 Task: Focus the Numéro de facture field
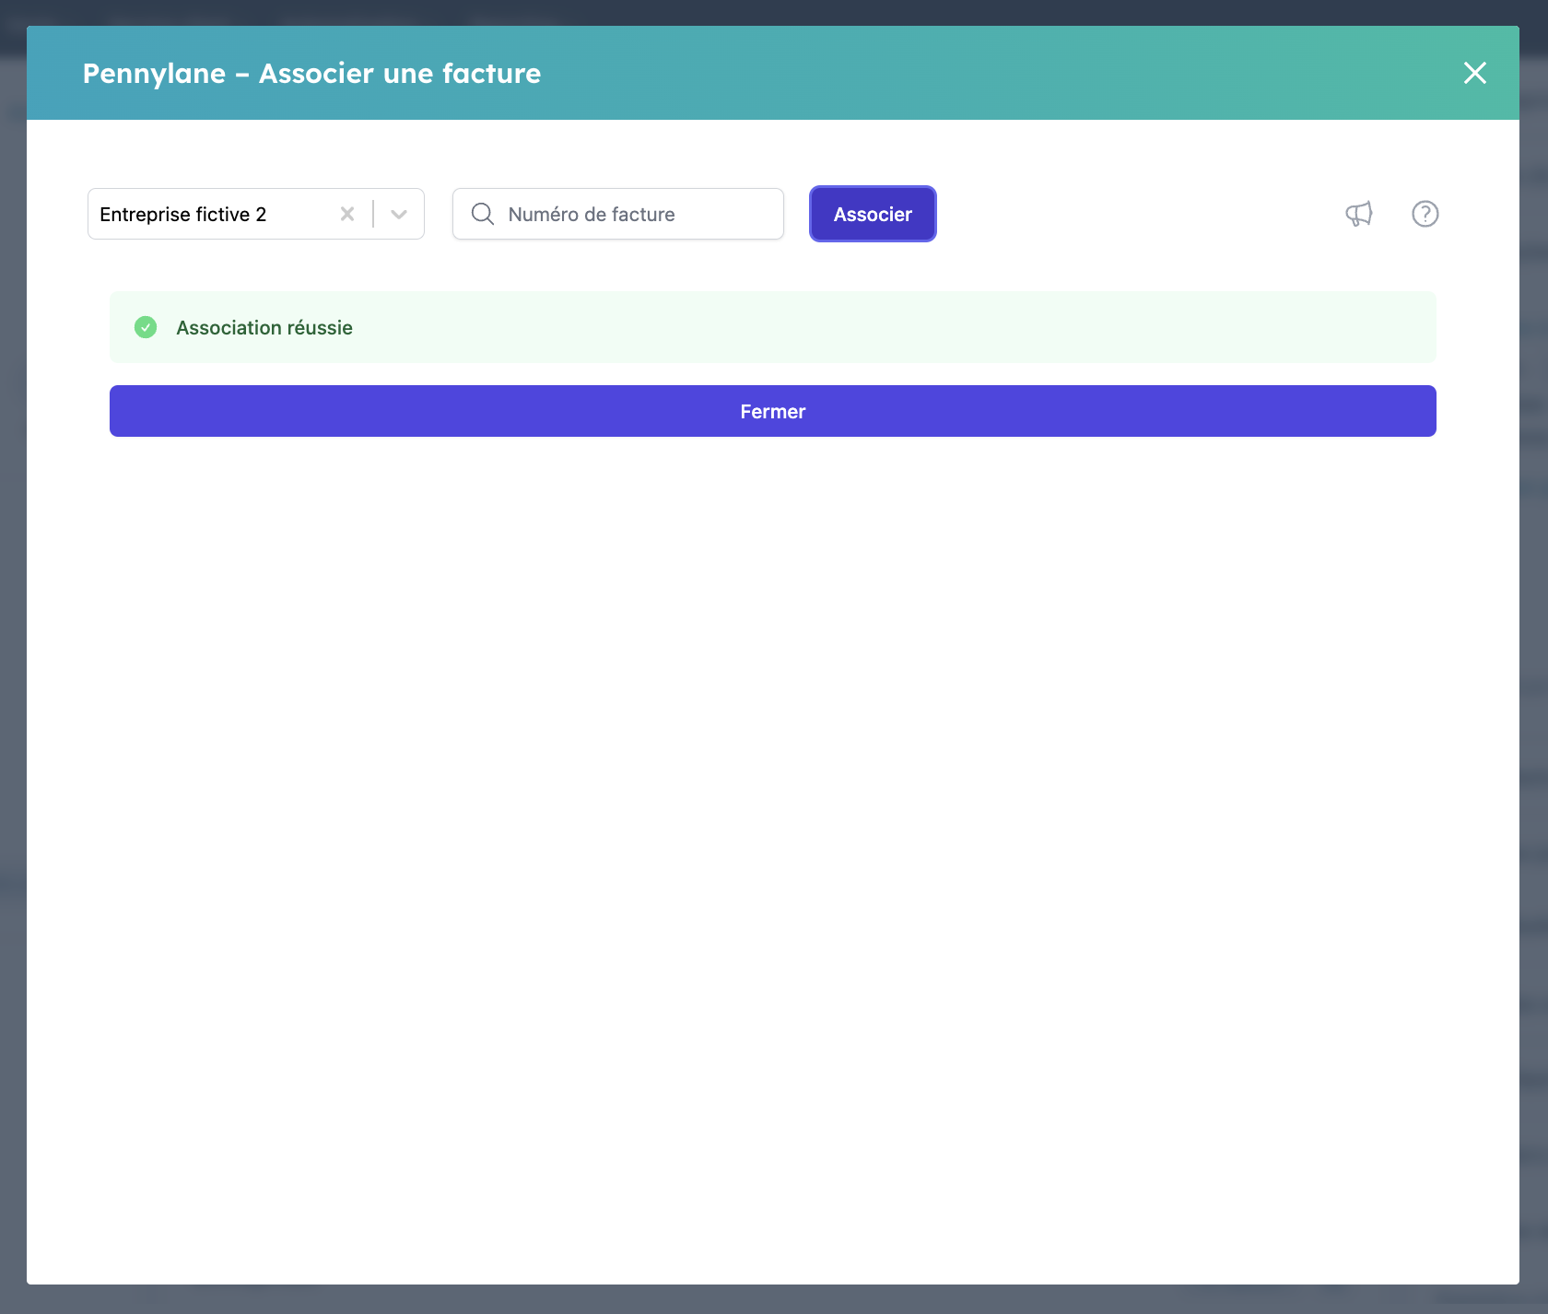tap(618, 214)
